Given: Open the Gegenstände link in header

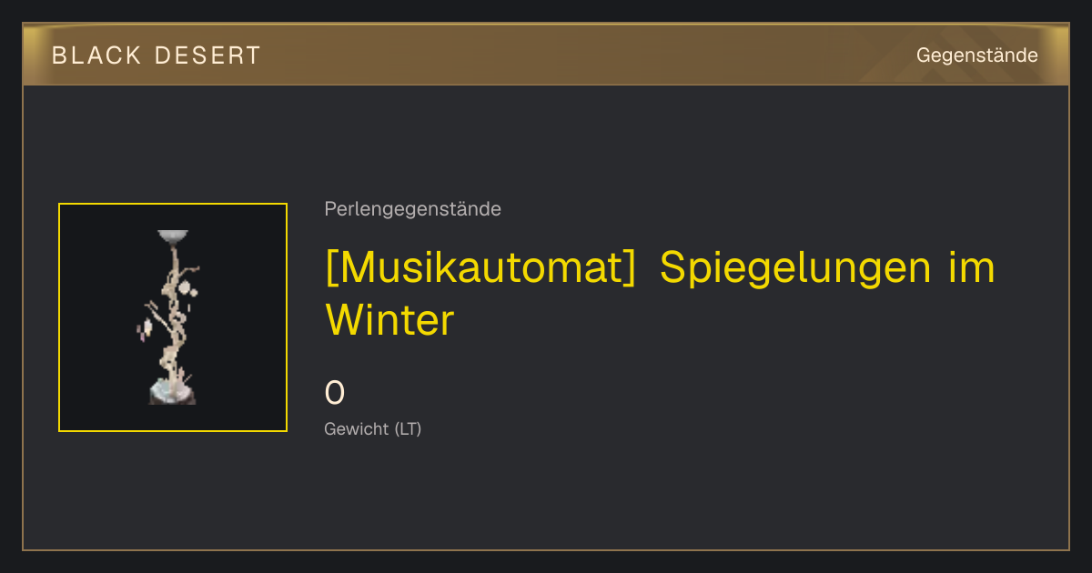Looking at the screenshot, I should tap(976, 55).
